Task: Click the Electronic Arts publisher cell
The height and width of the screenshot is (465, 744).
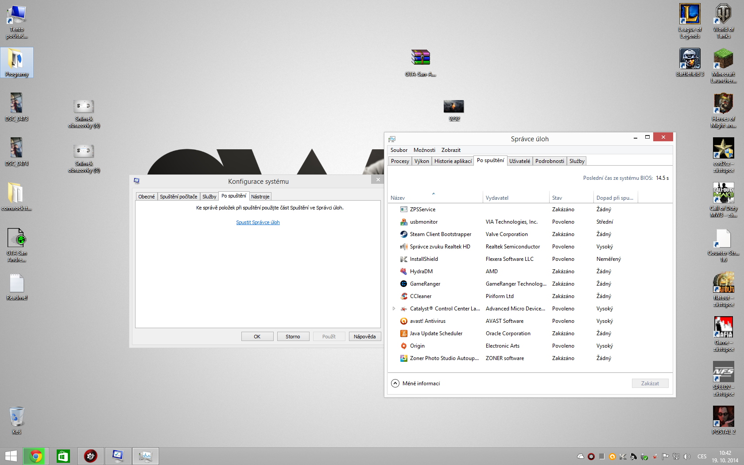Action: tap(503, 346)
